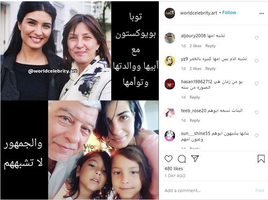
Task: Reply to aljoury2008's comment
Action: (x=211, y=46)
